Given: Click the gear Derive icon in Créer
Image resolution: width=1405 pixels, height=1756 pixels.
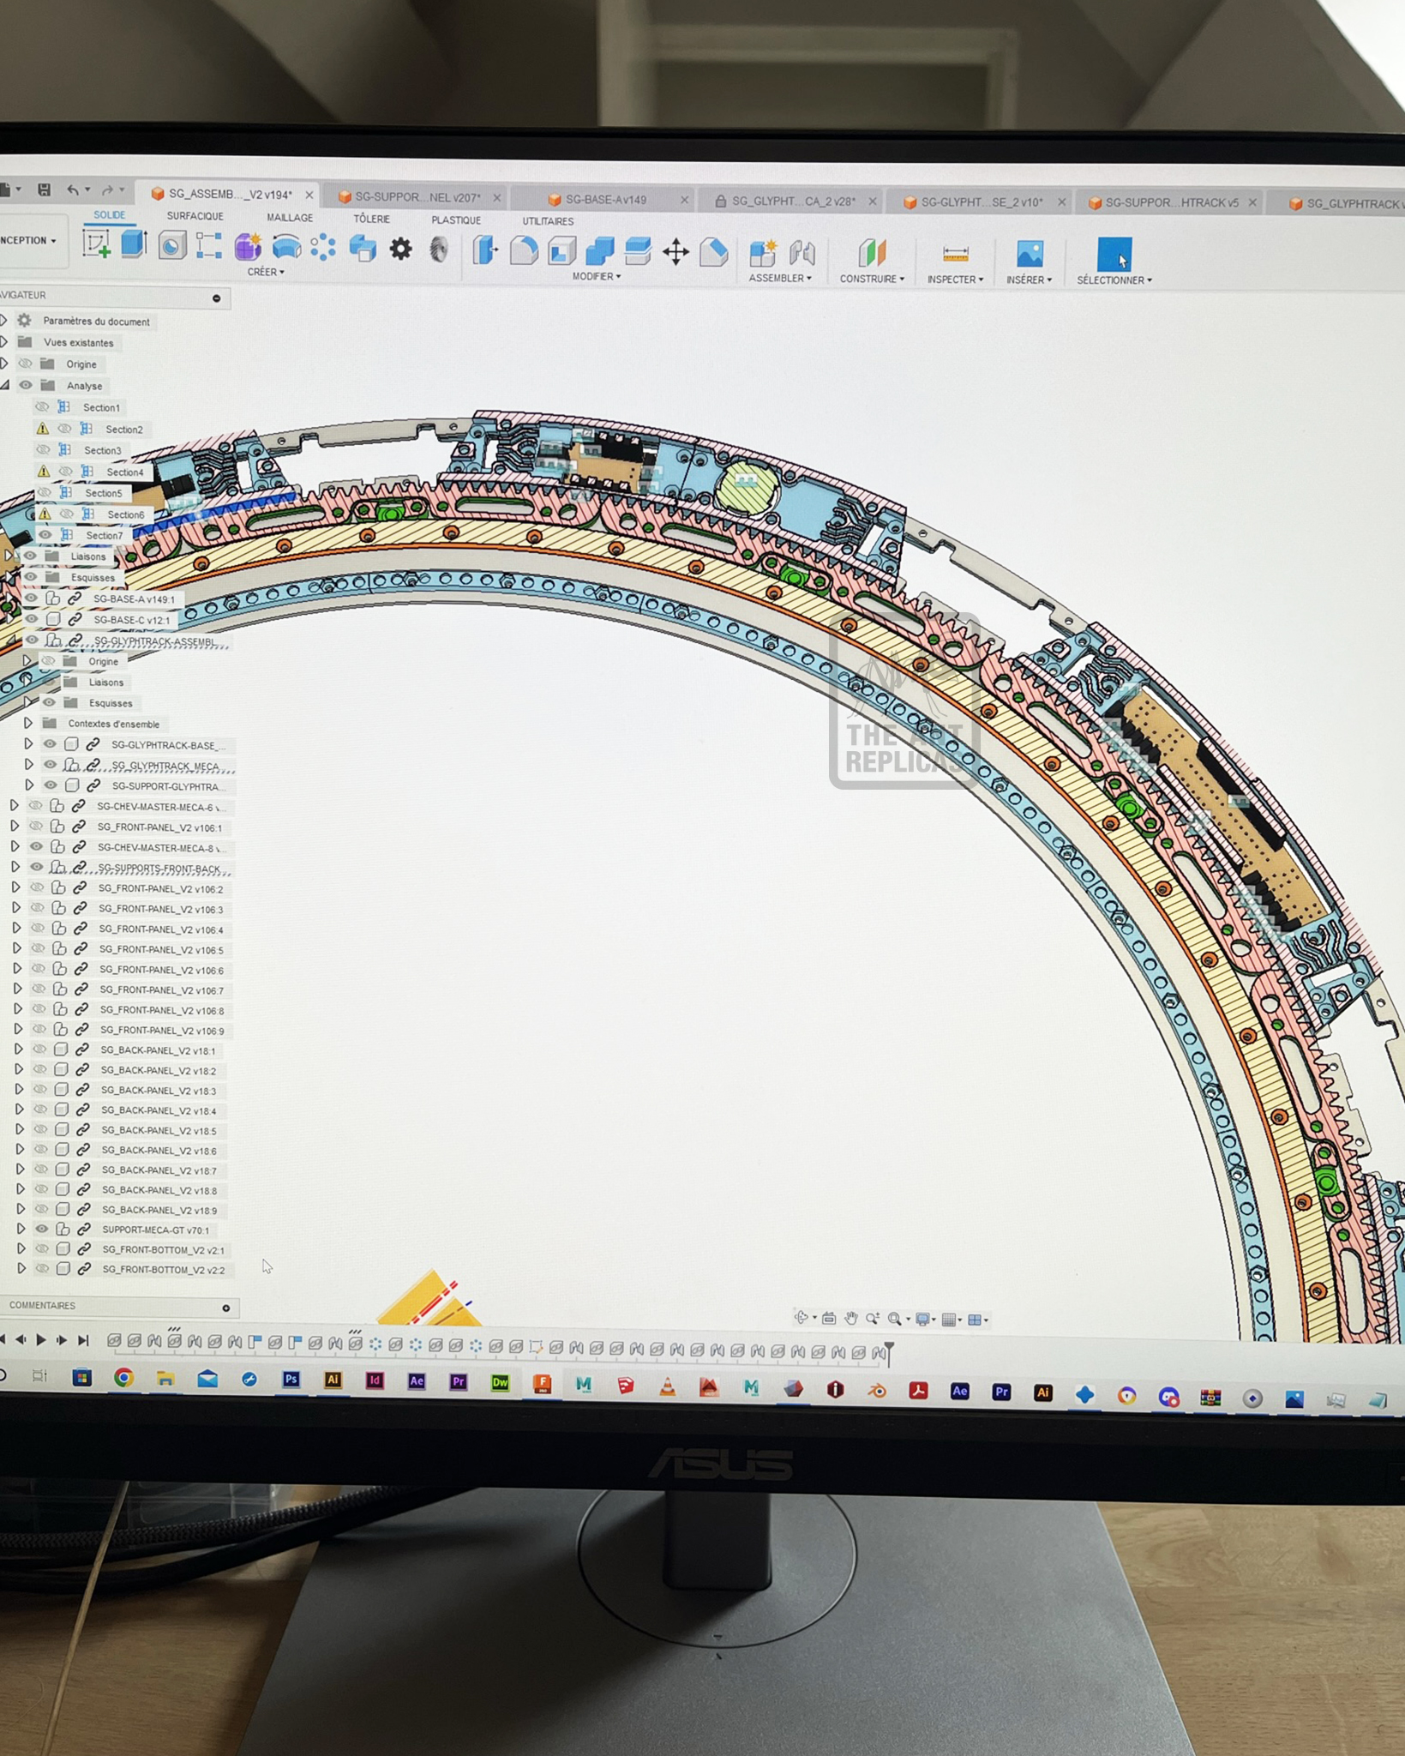Looking at the screenshot, I should click(400, 249).
